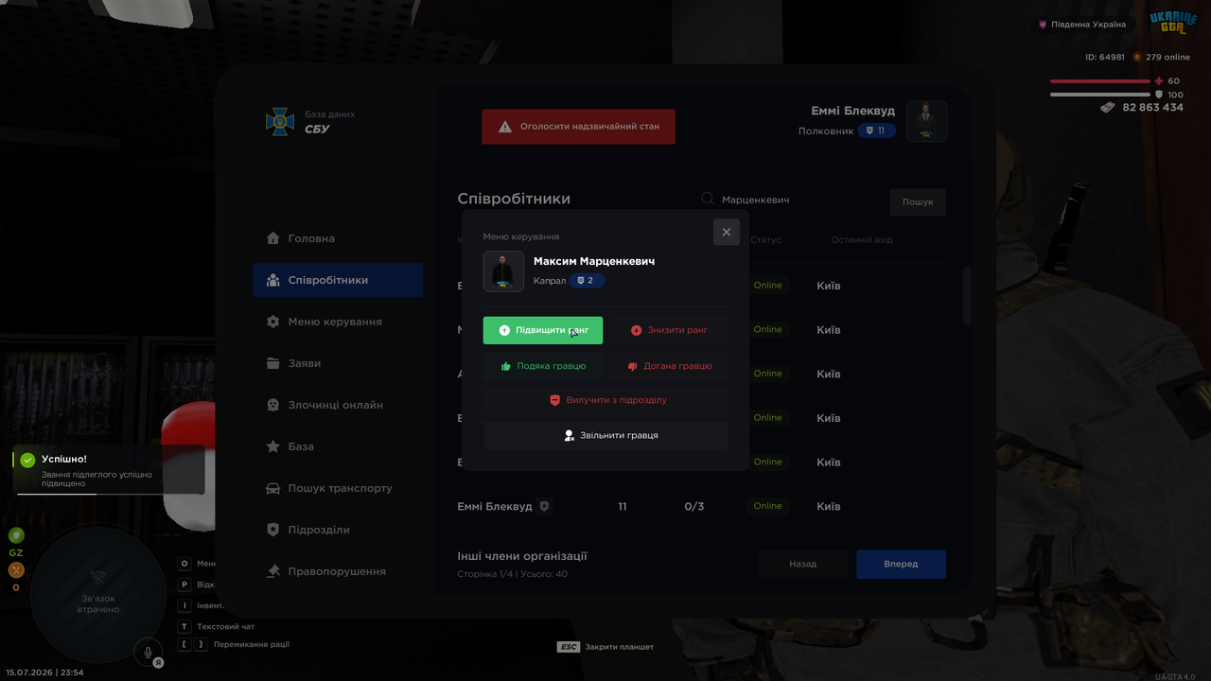Click the people icon beside Співробітники
The image size is (1211, 681).
272,280
